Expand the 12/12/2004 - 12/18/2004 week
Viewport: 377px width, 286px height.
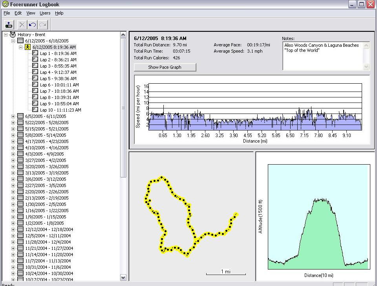click(13, 229)
